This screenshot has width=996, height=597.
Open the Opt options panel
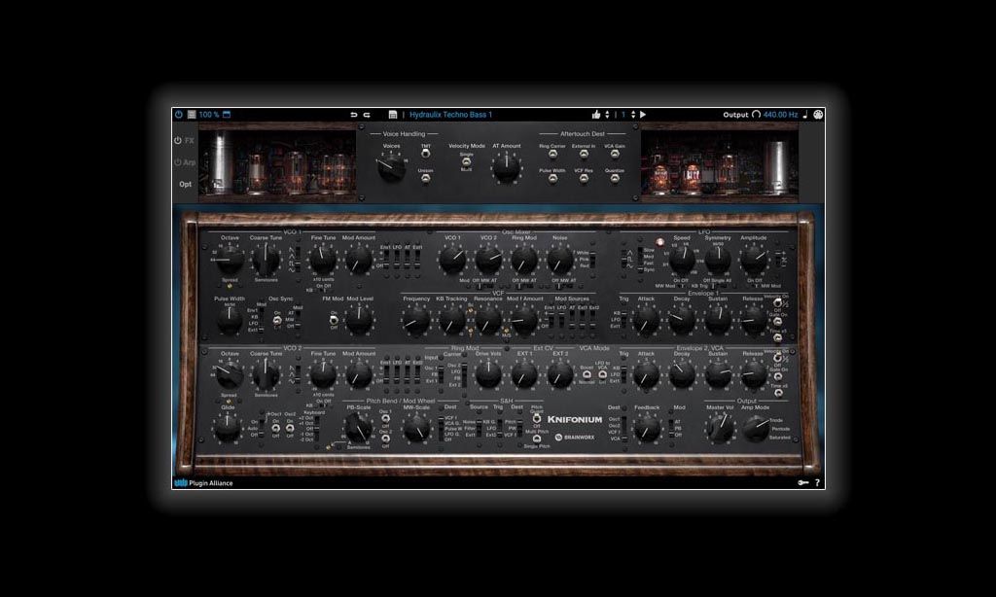[185, 184]
